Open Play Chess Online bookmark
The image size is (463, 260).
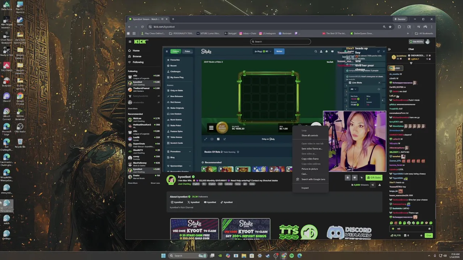(x=153, y=33)
